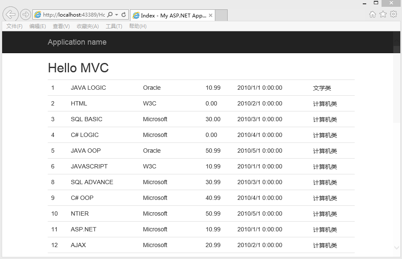
Task: Click the Application name link
Action: [x=77, y=42]
